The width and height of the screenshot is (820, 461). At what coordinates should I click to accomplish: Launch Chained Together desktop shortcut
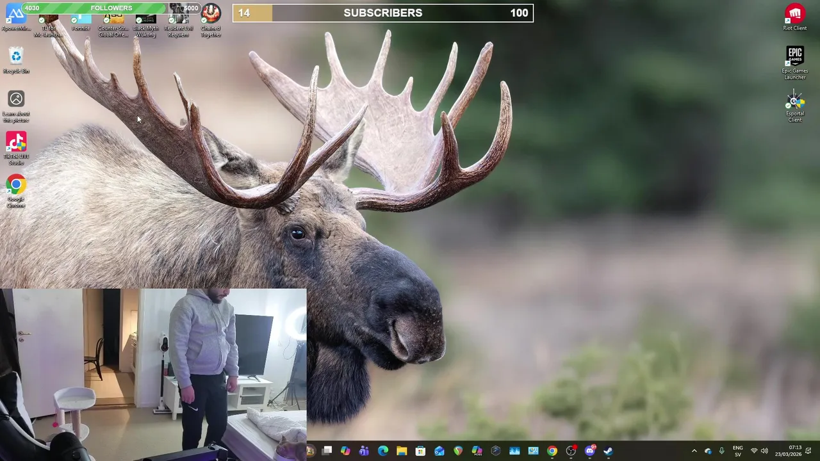pos(211,21)
